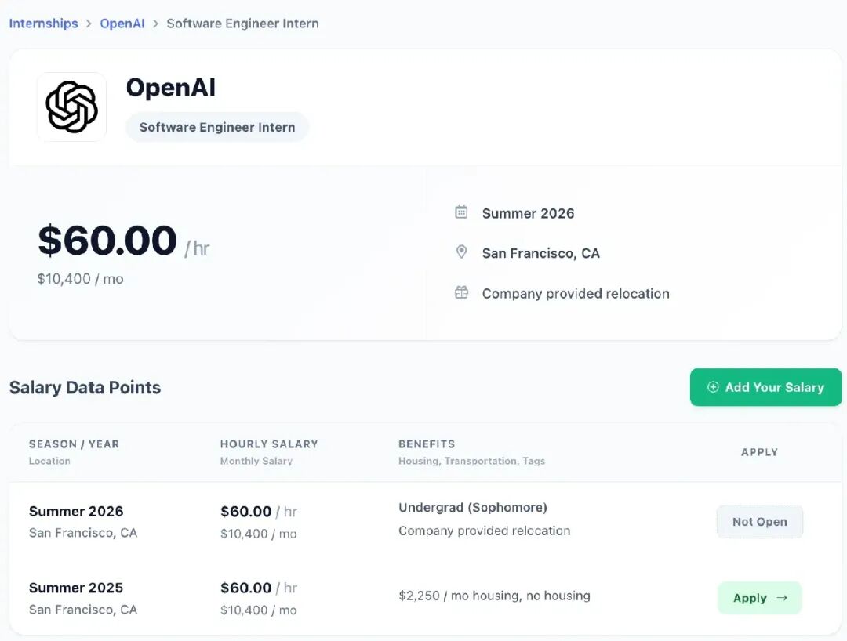The image size is (847, 641).
Task: Open the Summer 2026 salary row
Action: (424, 521)
